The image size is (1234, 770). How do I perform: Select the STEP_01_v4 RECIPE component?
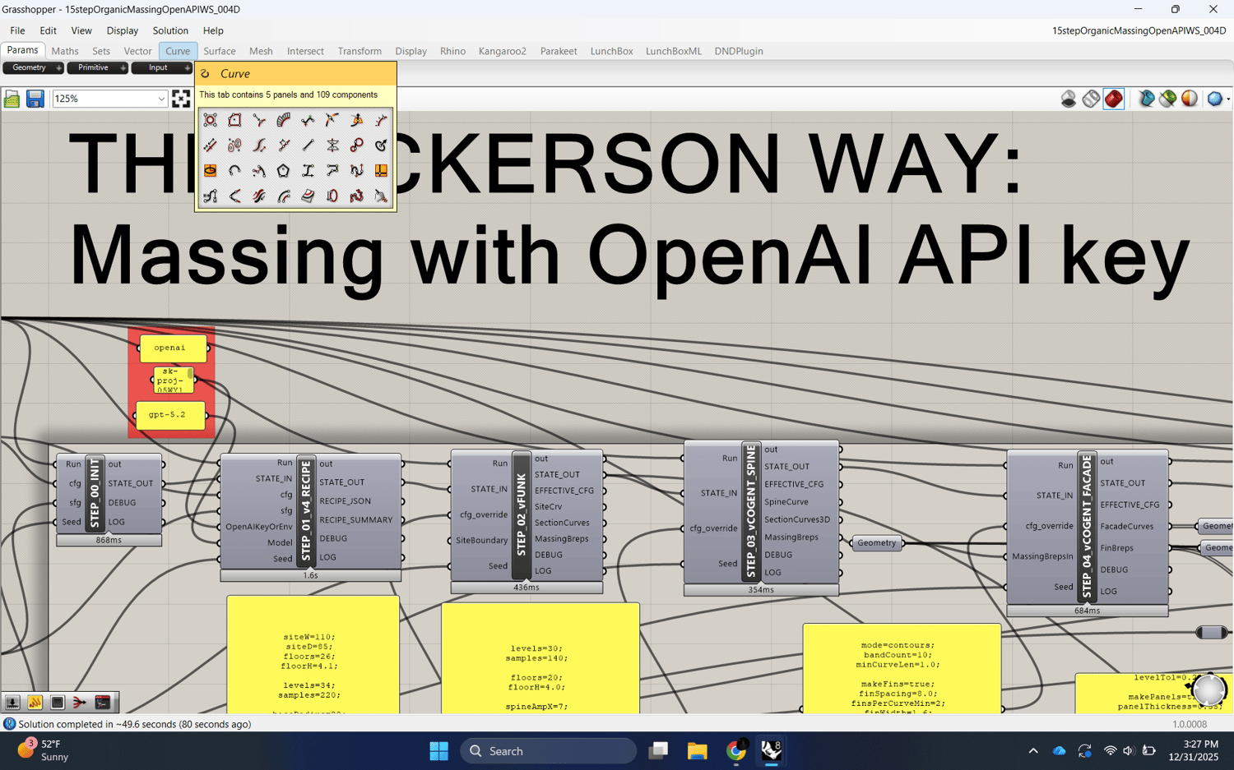point(306,510)
